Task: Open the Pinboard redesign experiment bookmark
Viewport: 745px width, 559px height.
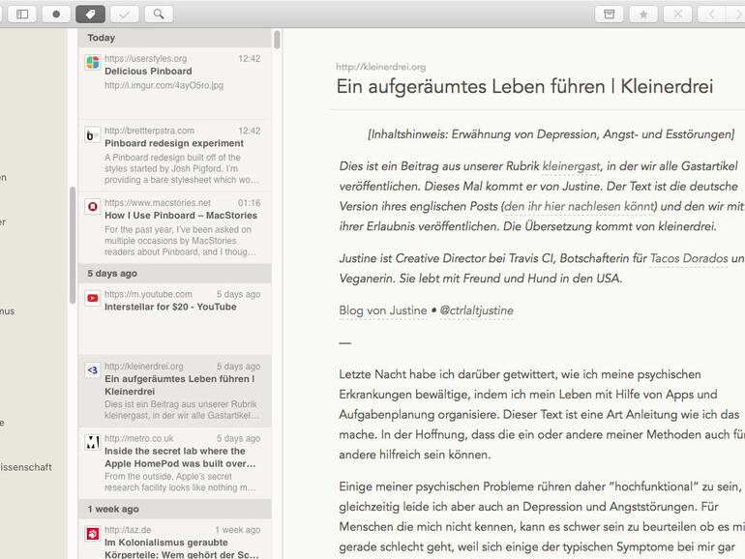Action: pyautogui.click(x=175, y=156)
